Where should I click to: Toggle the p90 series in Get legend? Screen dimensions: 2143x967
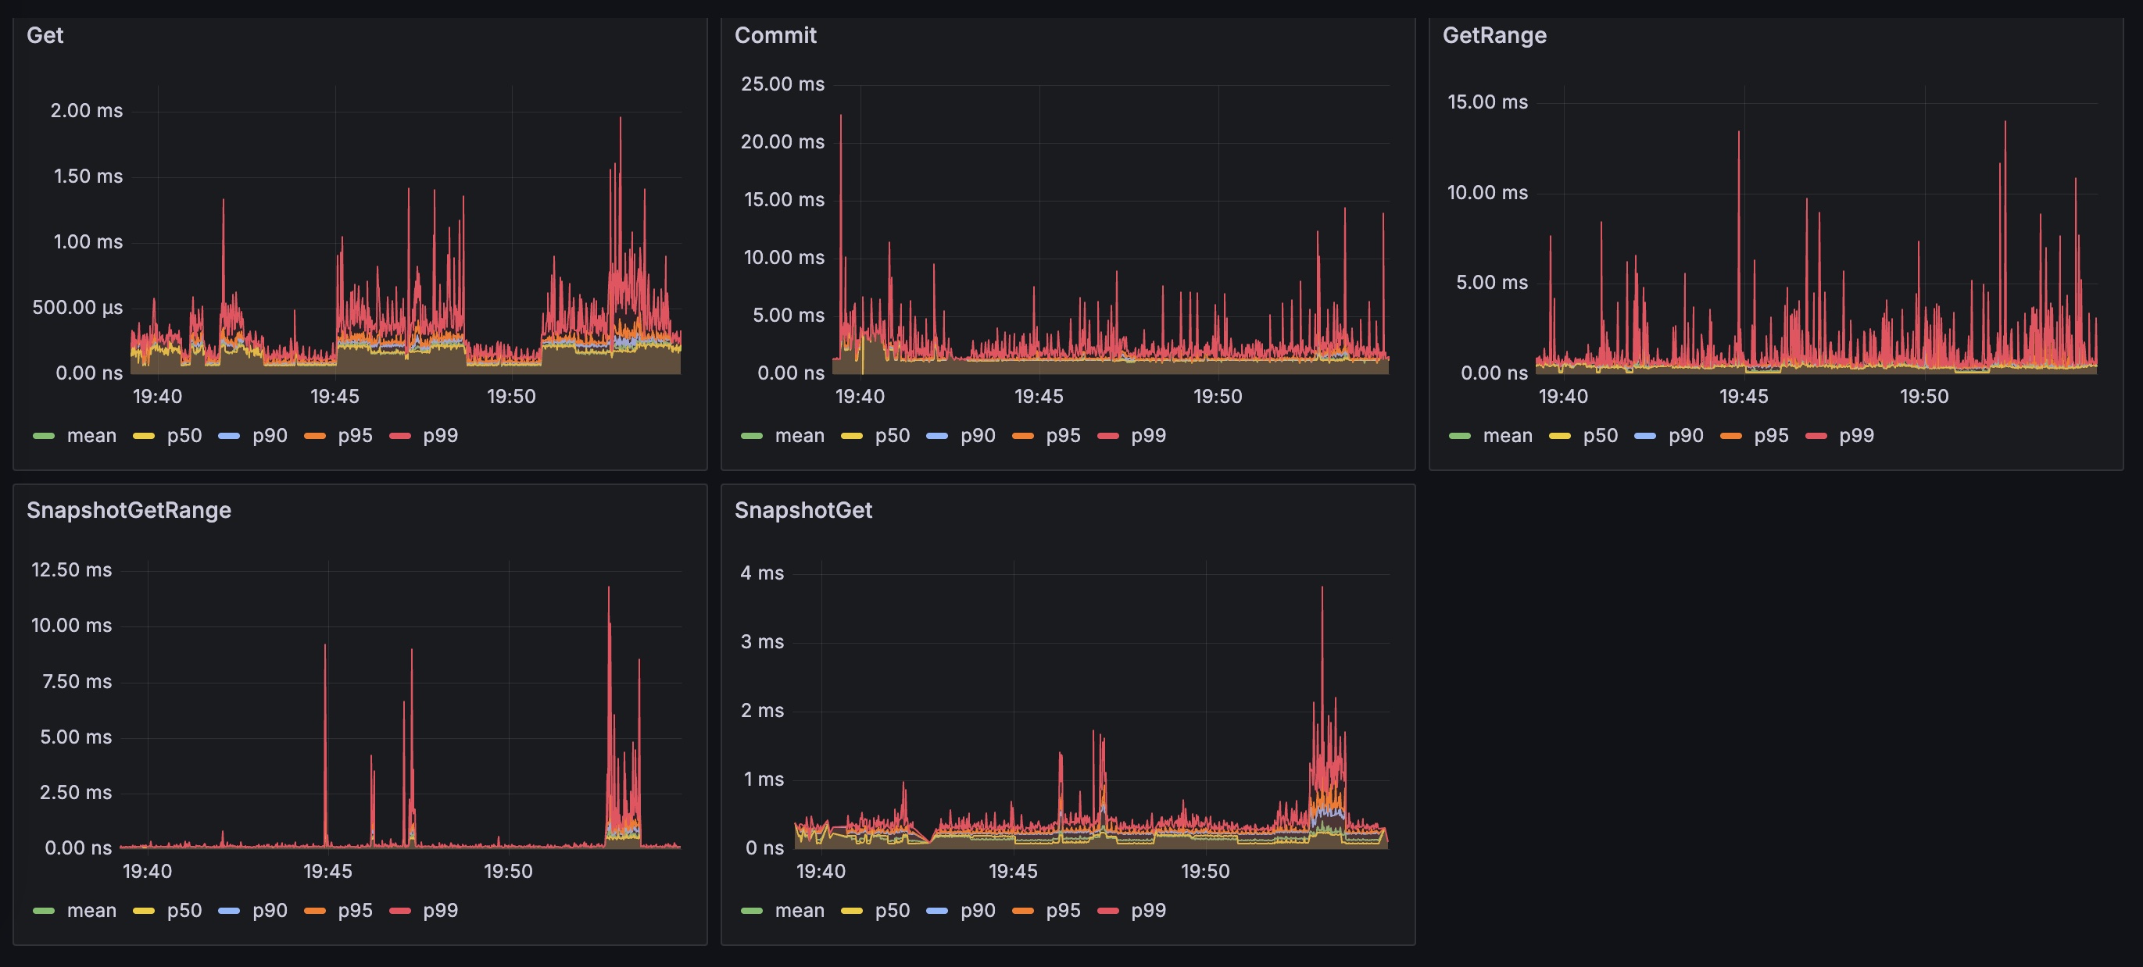click(270, 436)
